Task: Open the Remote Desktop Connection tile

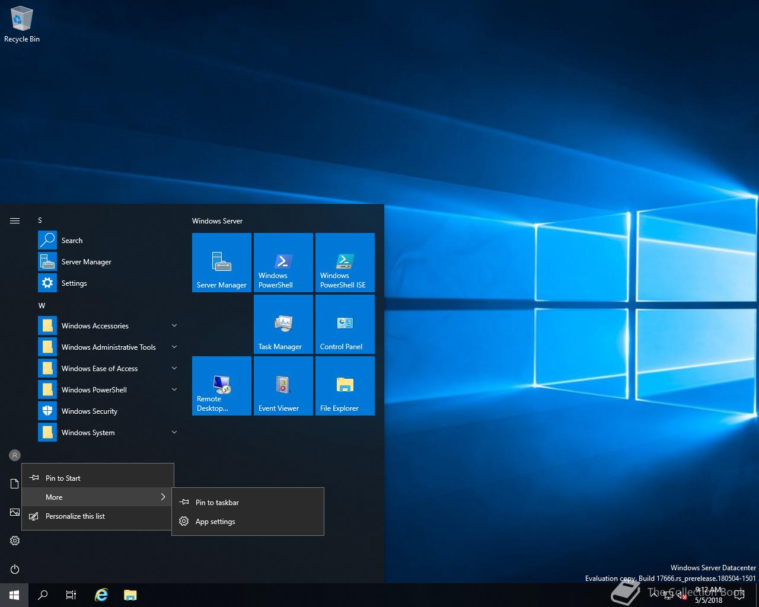Action: coord(221,386)
